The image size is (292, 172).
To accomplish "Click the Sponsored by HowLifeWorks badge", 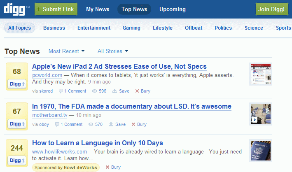I will [66, 167].
